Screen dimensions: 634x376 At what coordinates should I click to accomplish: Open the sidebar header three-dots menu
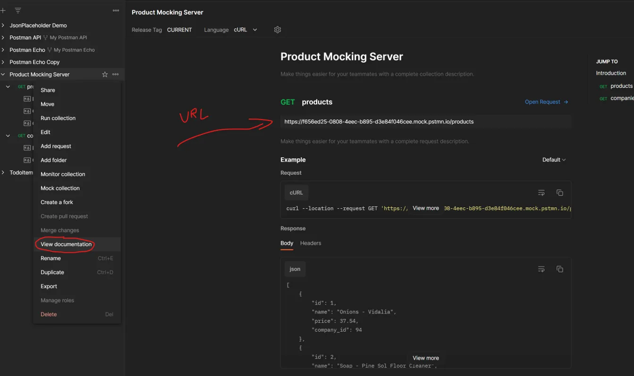click(116, 10)
